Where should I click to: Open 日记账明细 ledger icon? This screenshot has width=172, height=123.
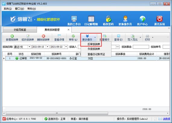(x=91, y=19)
